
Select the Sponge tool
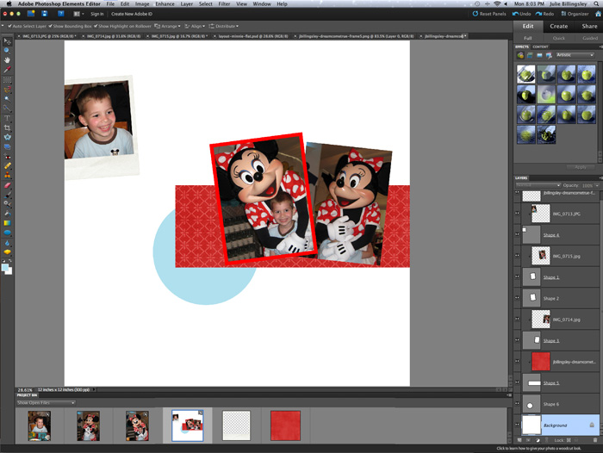point(7,251)
